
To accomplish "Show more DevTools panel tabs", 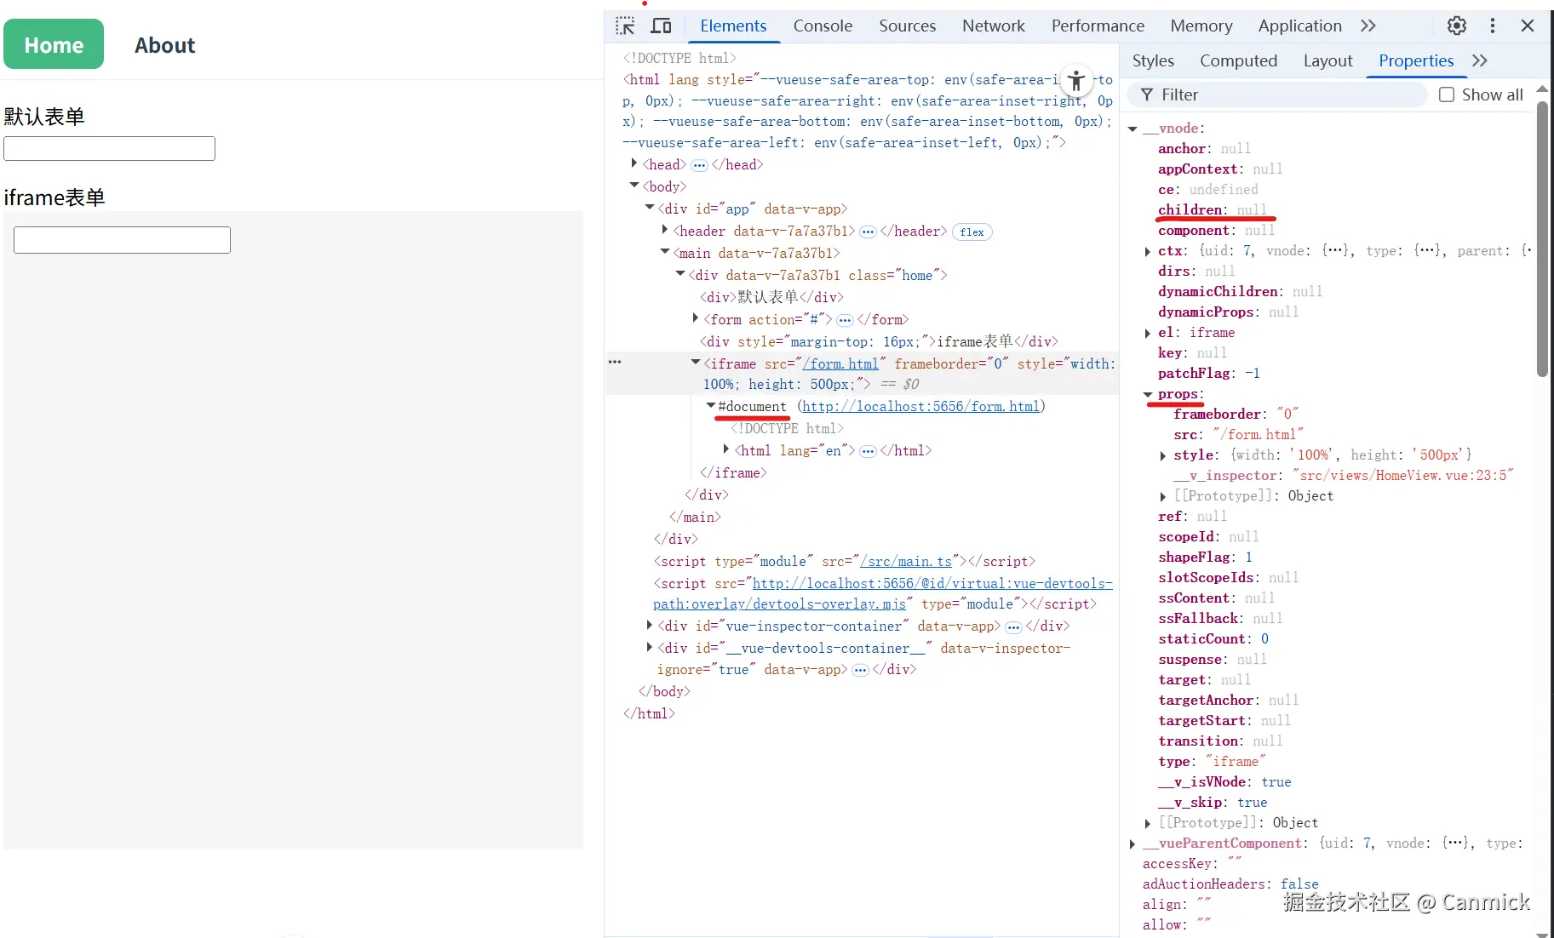I will [1368, 26].
